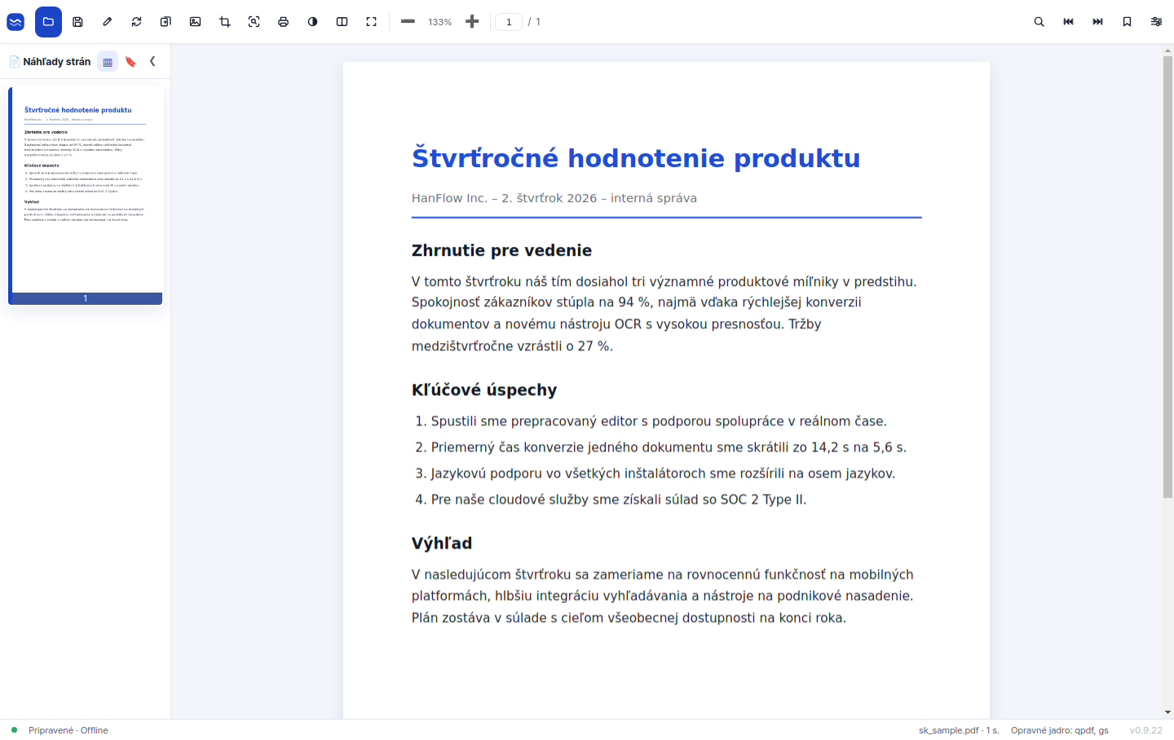Open the search magnifier in the toolbar
The image size is (1174, 740).
click(1039, 22)
